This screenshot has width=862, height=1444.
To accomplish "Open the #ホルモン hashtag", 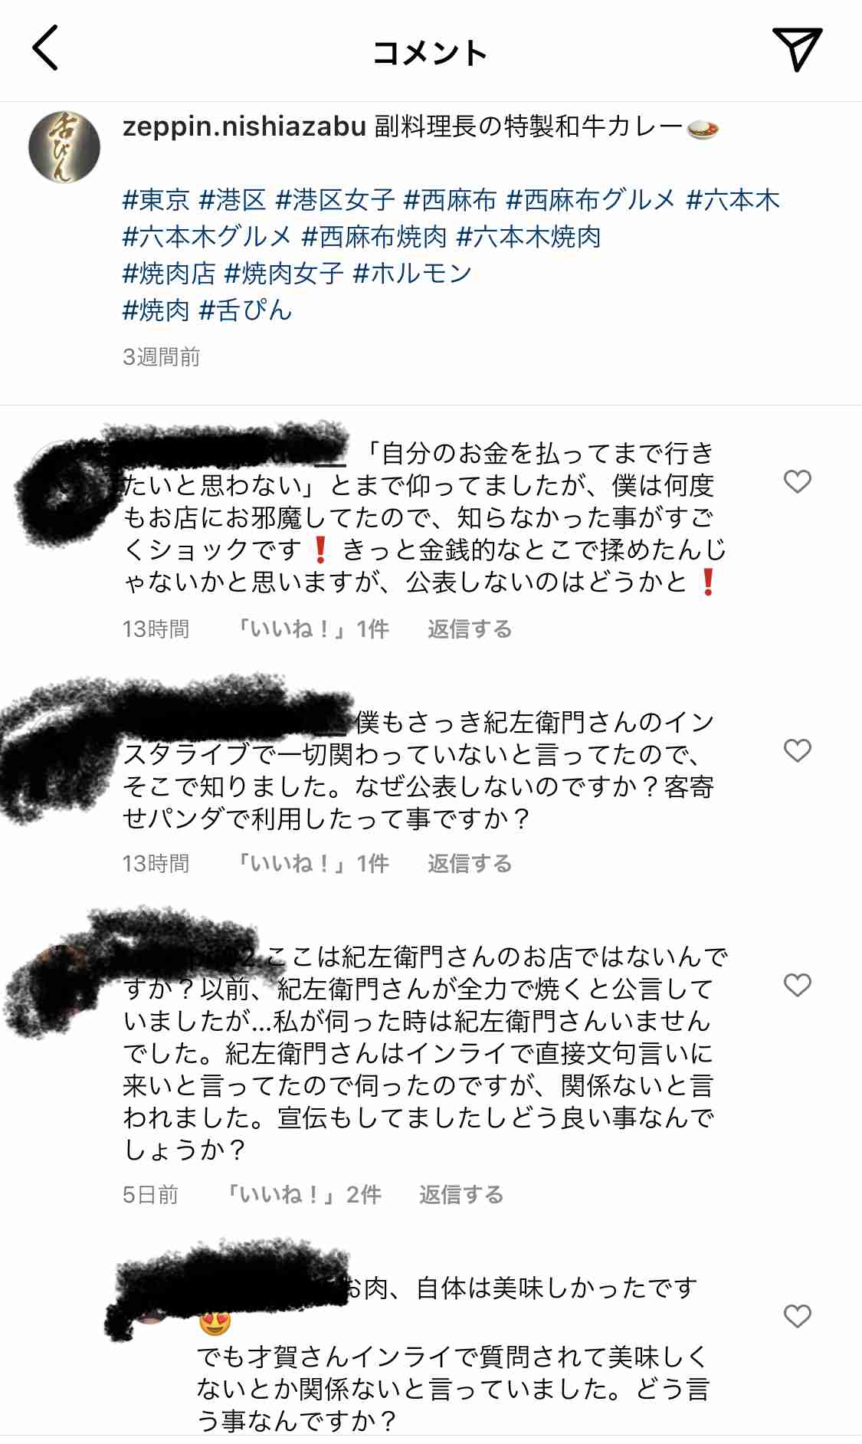I will [412, 274].
